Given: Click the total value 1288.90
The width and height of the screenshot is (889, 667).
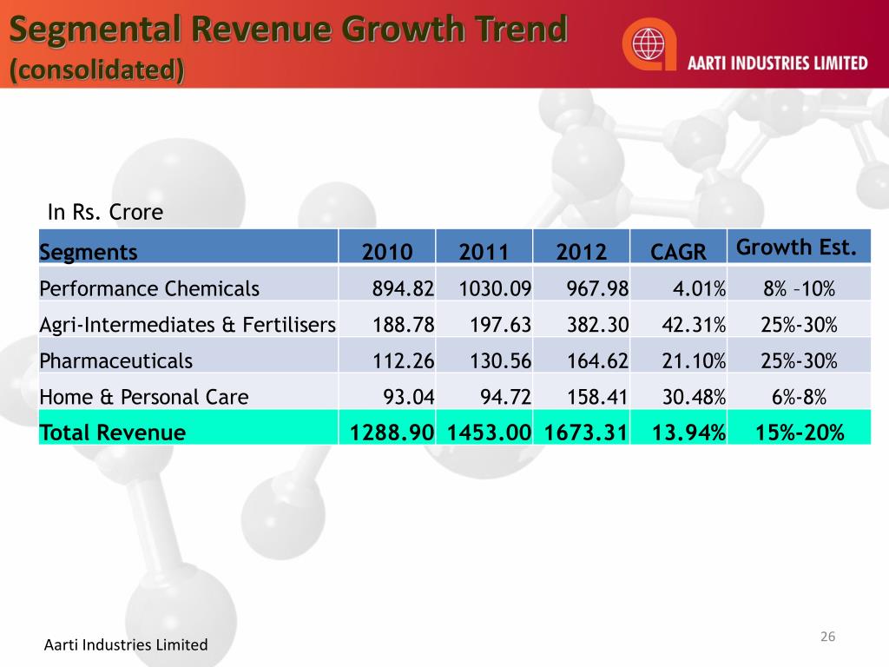Looking at the screenshot, I should click(392, 433).
